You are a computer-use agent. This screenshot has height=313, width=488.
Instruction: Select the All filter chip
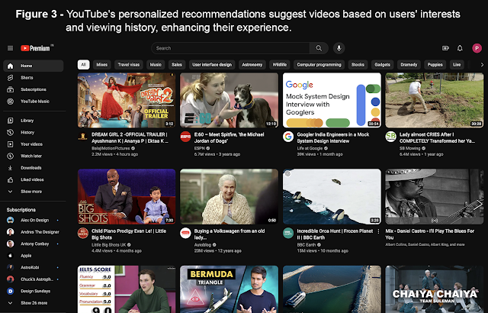(x=83, y=65)
